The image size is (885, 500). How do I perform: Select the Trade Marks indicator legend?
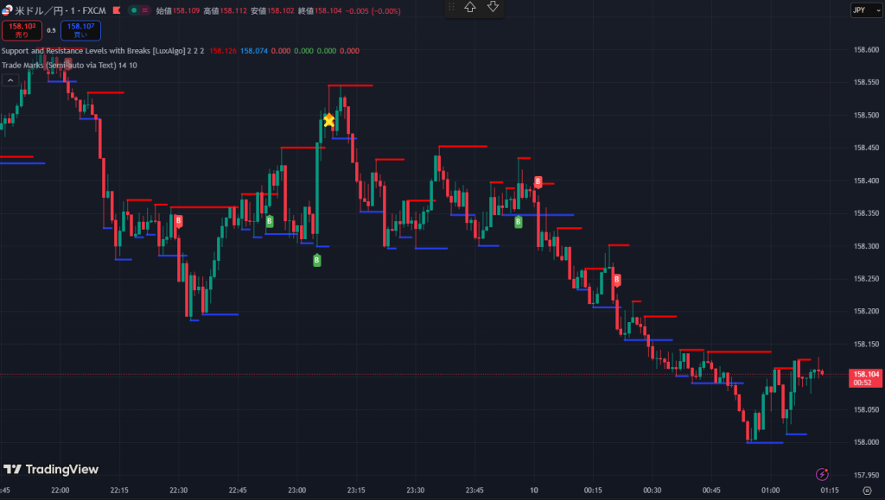(x=64, y=65)
